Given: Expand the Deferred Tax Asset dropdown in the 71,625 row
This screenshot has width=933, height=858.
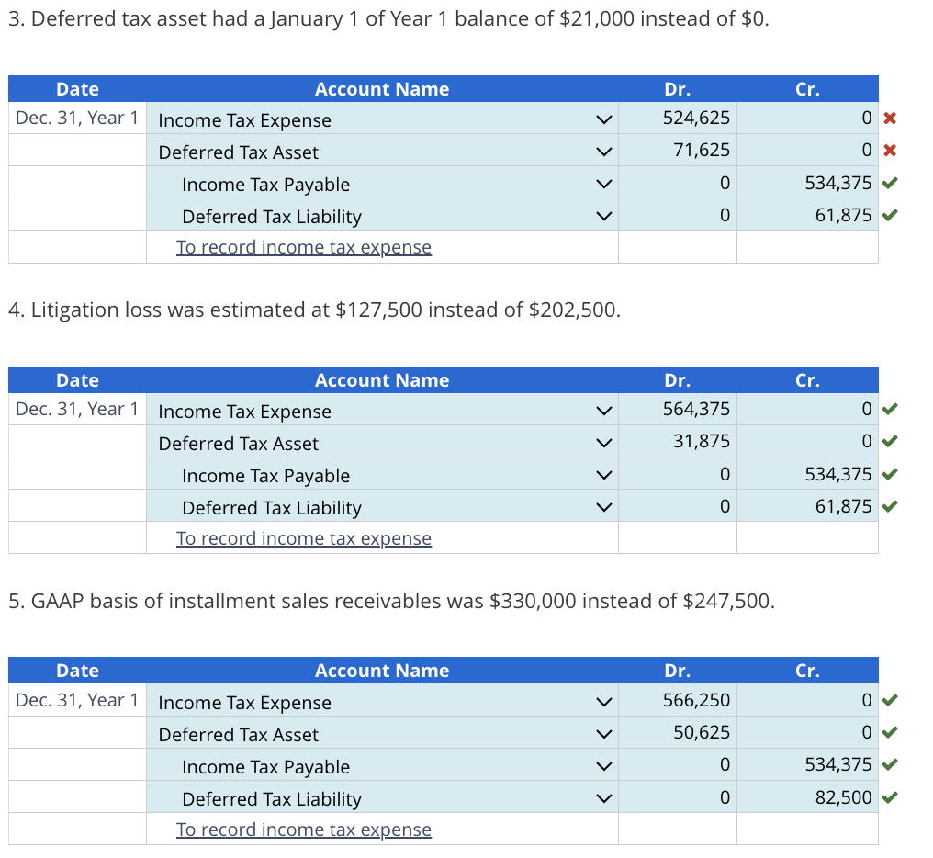Looking at the screenshot, I should point(601,152).
